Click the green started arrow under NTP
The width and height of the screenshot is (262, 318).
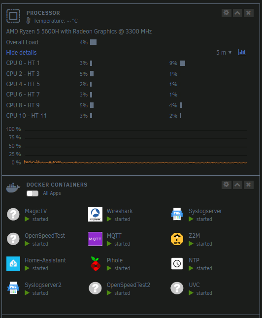[x=191, y=268]
